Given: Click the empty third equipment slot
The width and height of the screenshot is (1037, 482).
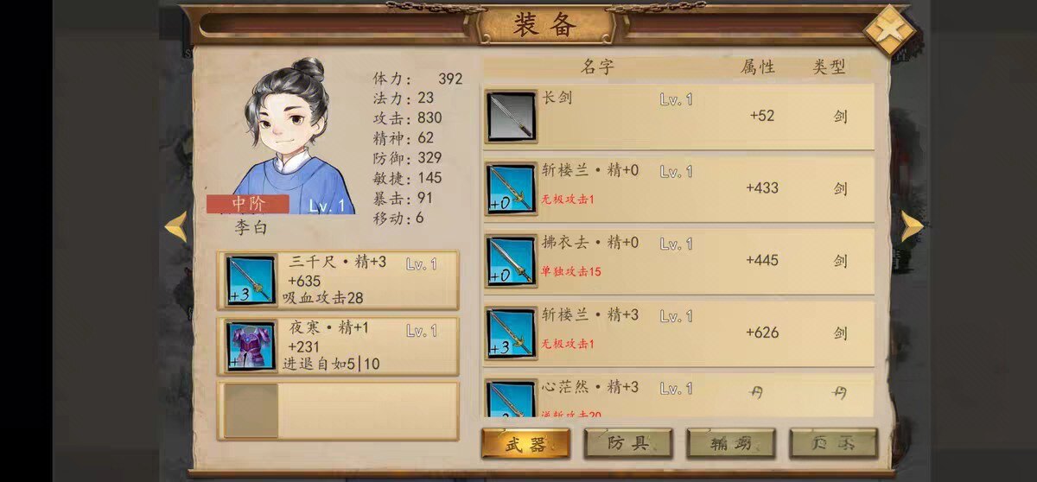Looking at the screenshot, I should pos(338,411).
